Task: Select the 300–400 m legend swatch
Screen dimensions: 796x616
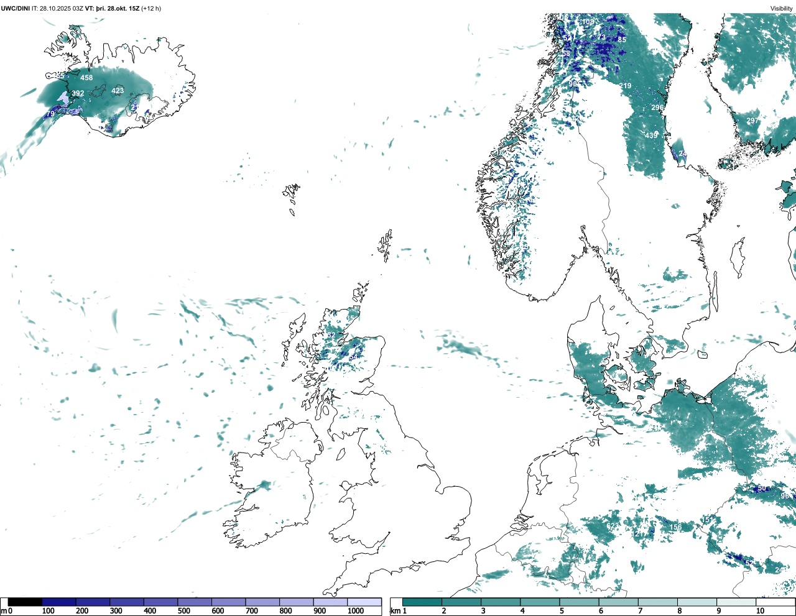Action: click(x=127, y=602)
